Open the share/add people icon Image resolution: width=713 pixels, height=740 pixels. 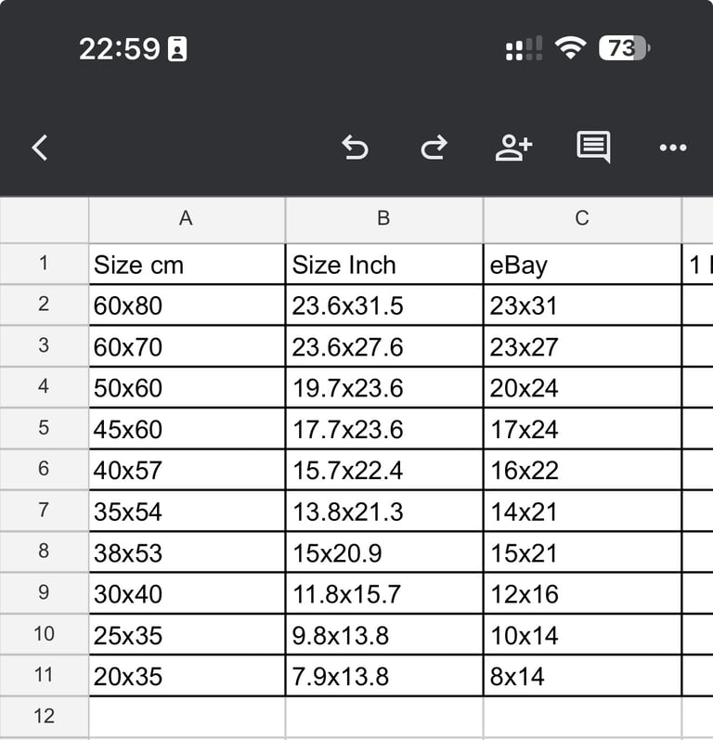pyautogui.click(x=513, y=148)
